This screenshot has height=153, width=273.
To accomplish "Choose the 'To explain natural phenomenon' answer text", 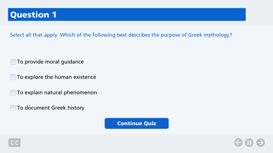I will point(57,92).
